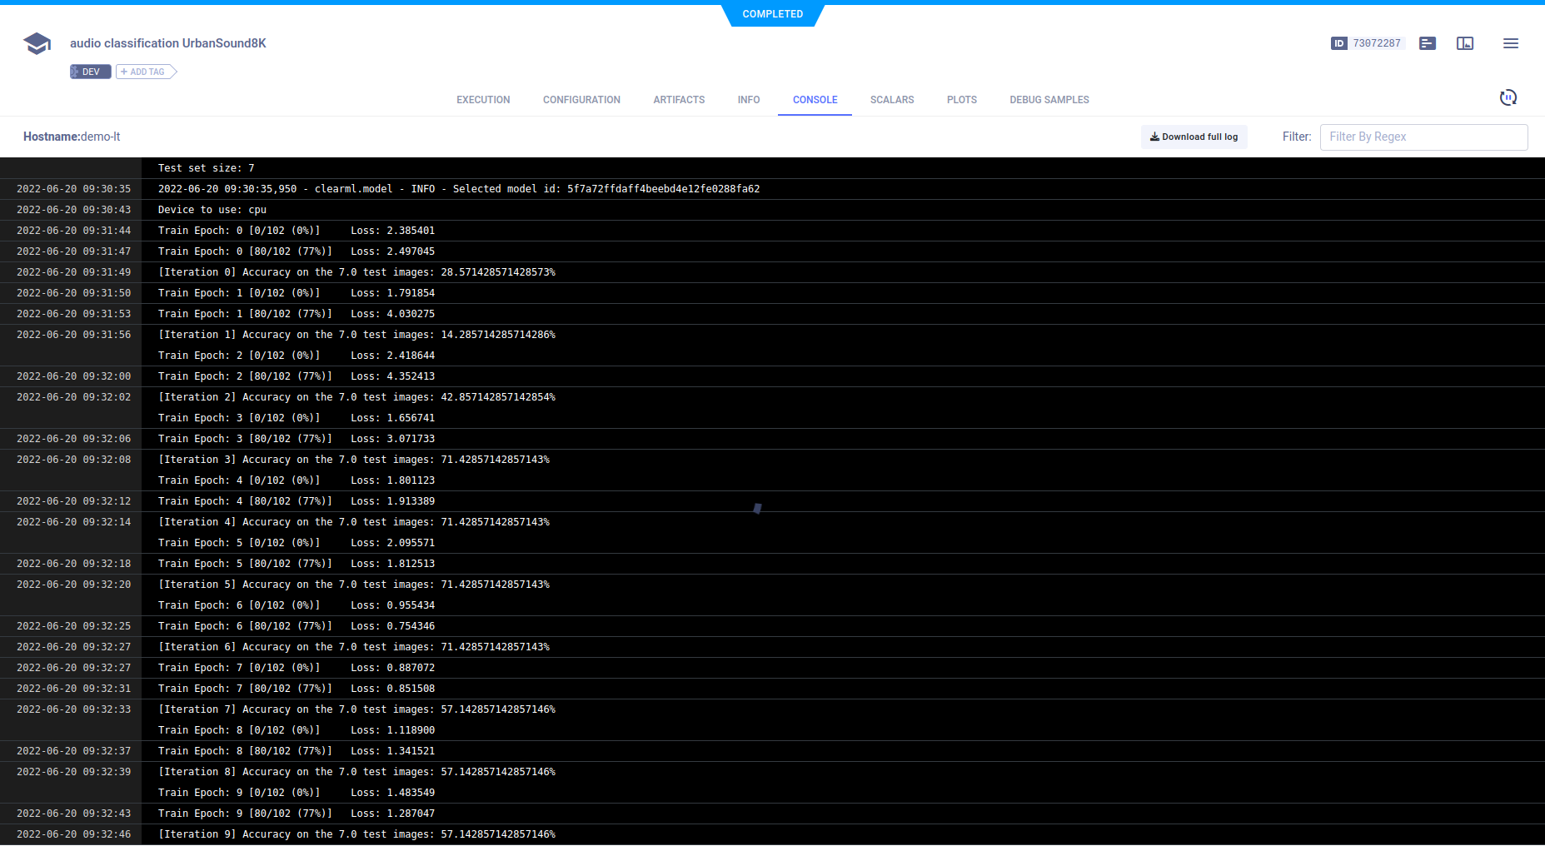Click the experiment title audio classification UrbanSound8K
Image resolution: width=1545 pixels, height=846 pixels.
coord(168,43)
